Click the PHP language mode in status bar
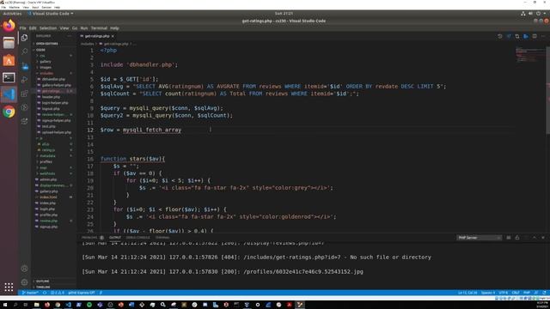Image resolution: width=550 pixels, height=309 pixels. (x=527, y=293)
